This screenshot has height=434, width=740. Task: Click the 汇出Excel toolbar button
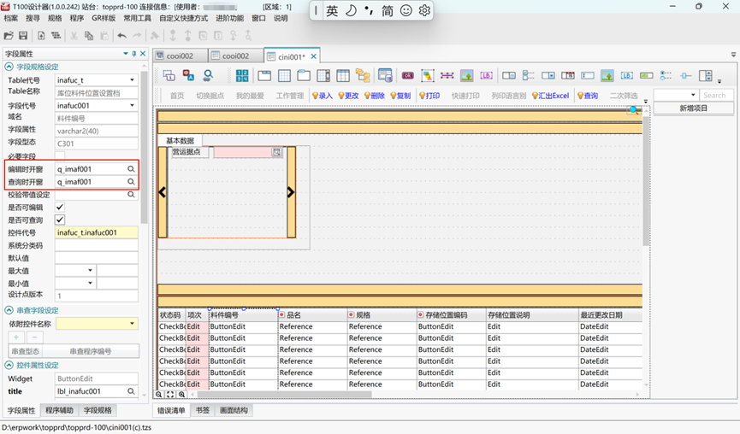click(x=550, y=96)
